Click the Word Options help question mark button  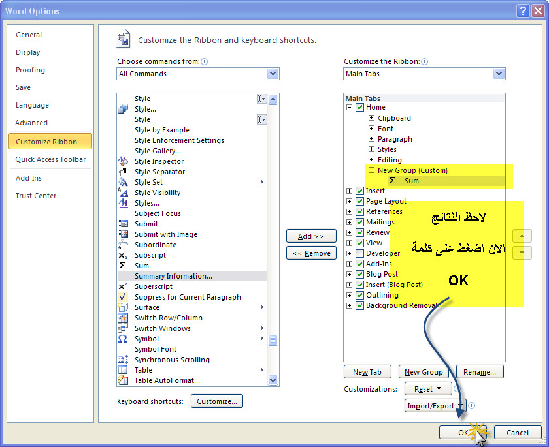pos(523,11)
